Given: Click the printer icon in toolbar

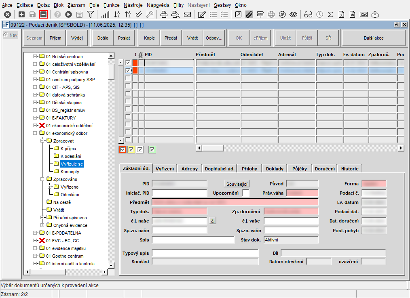Looking at the screenshot, I should [164, 15].
